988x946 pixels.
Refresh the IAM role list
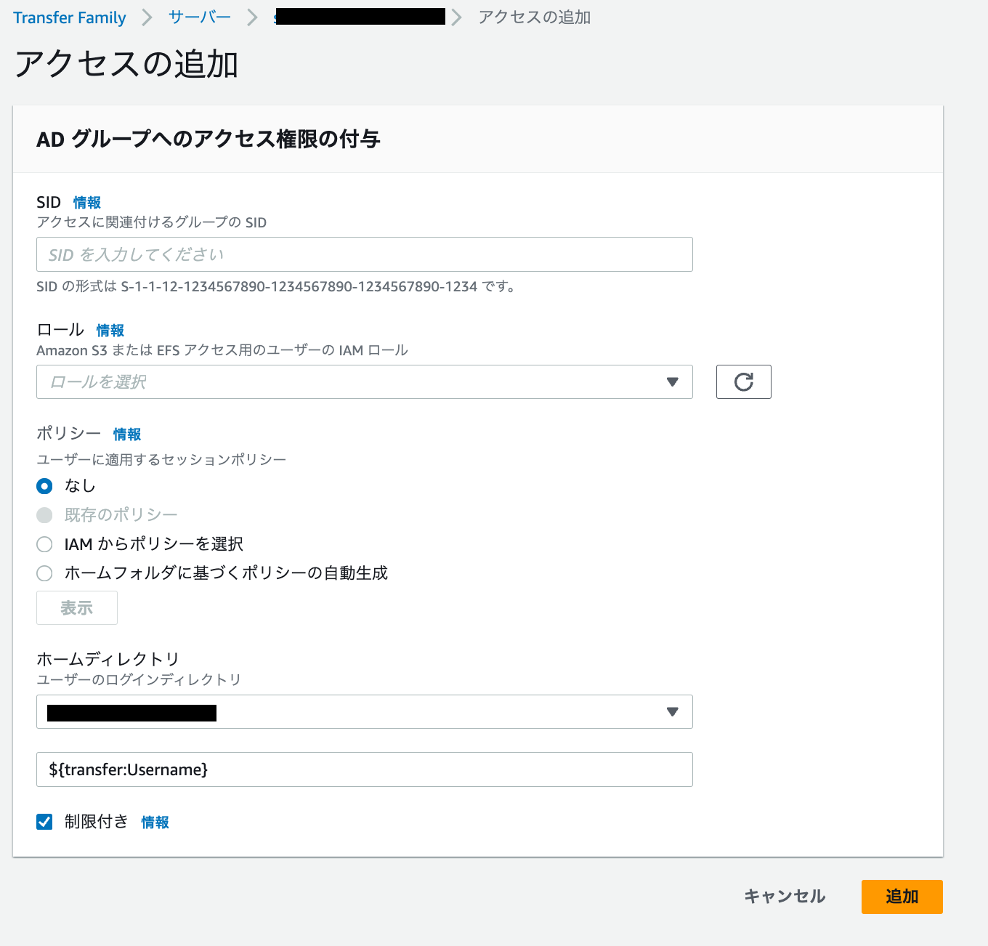tap(743, 381)
